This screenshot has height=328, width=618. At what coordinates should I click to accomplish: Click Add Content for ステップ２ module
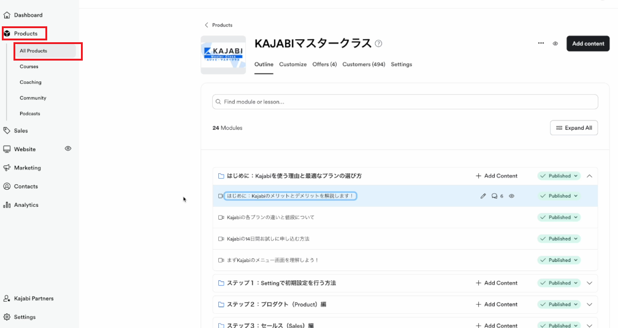pos(497,304)
